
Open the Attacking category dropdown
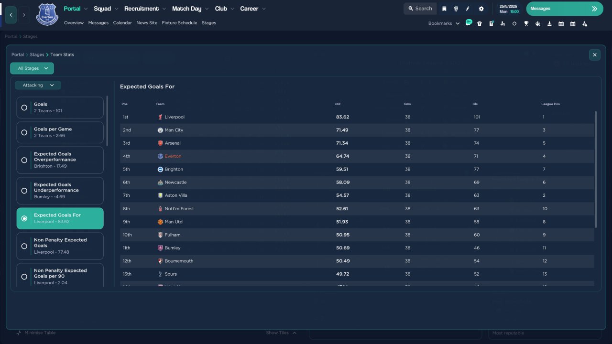(x=38, y=85)
